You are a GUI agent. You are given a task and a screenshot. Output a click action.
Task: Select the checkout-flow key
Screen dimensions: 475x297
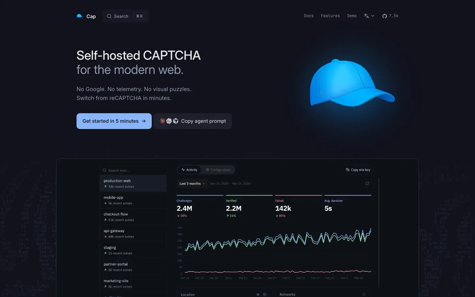133,217
